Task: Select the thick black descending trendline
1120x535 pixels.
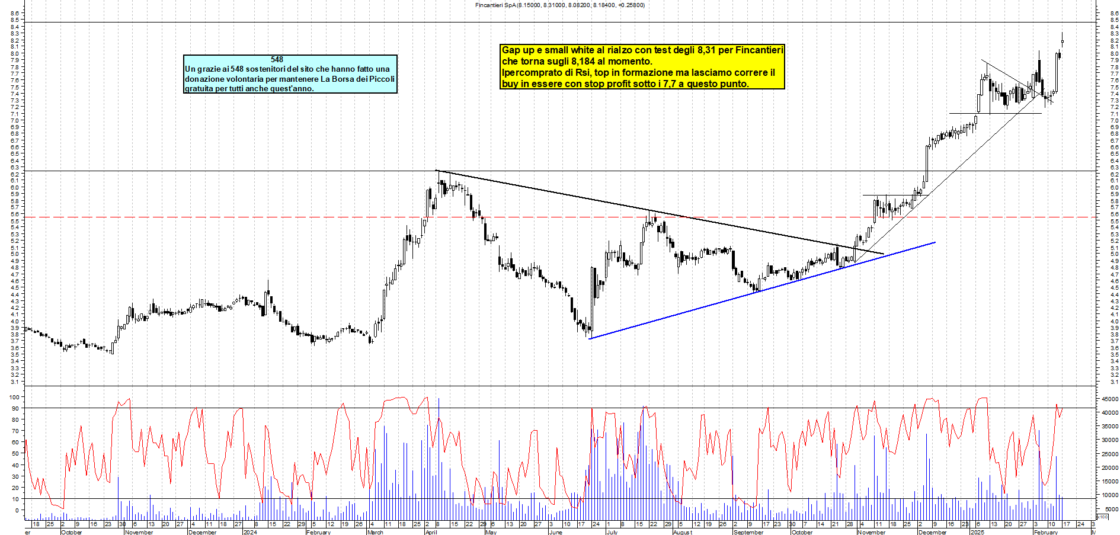Action: coord(660,212)
